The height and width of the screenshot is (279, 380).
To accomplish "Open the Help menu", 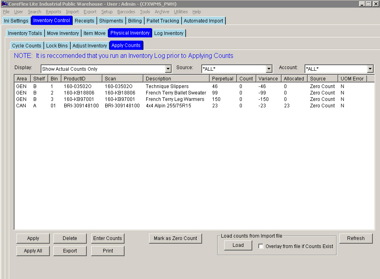I will [196, 12].
